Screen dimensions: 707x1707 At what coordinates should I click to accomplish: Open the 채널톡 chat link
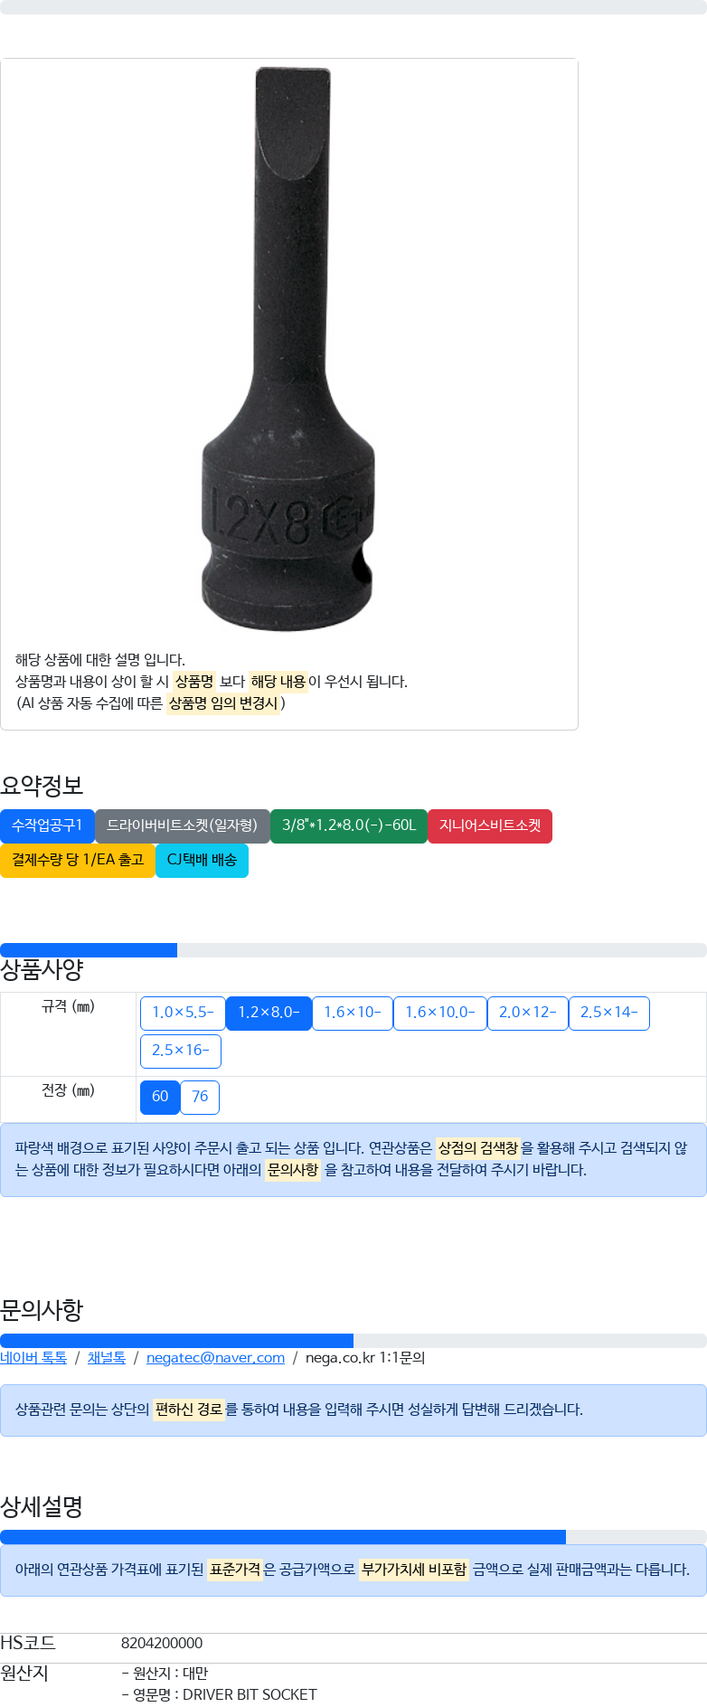107,1357
